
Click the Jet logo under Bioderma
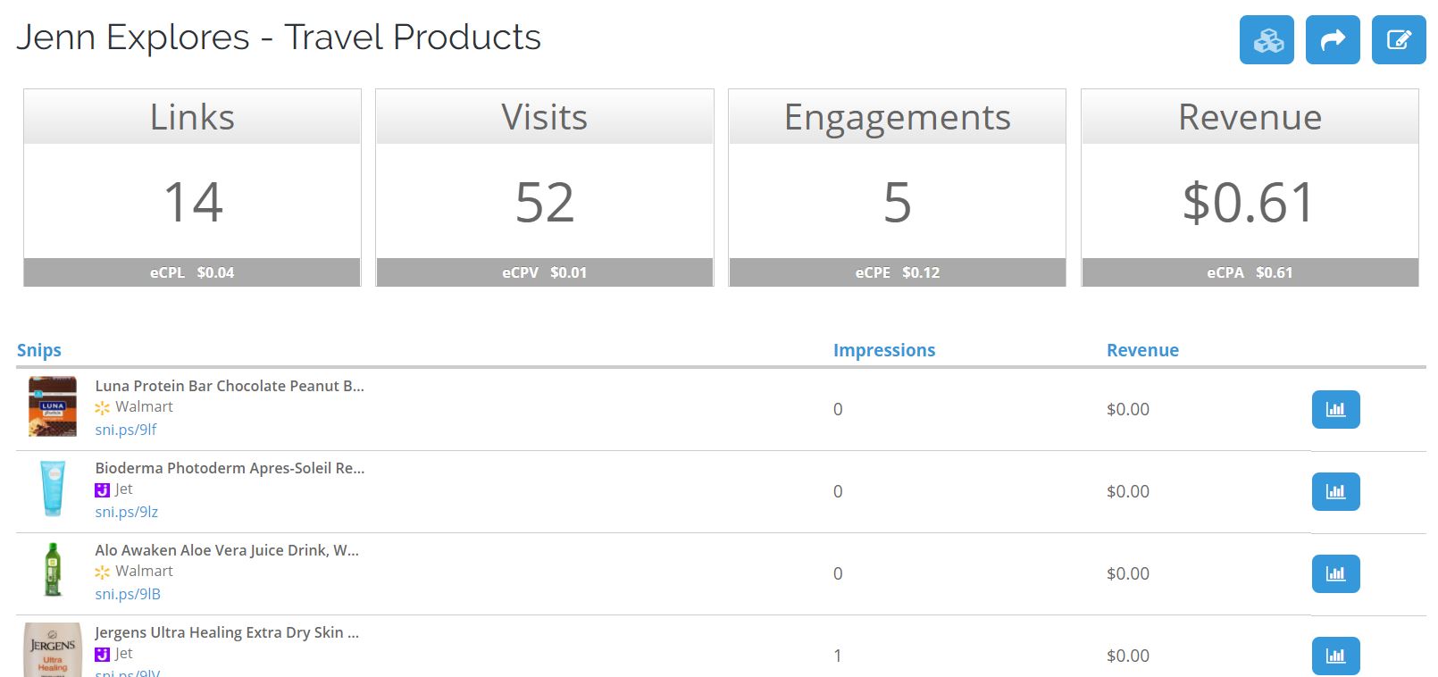pos(102,489)
